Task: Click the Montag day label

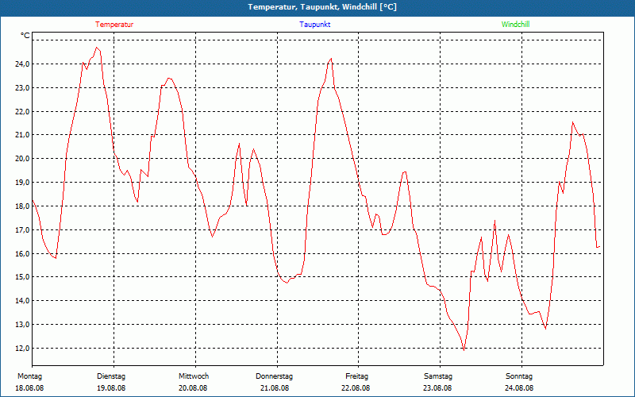Action: coord(29,376)
